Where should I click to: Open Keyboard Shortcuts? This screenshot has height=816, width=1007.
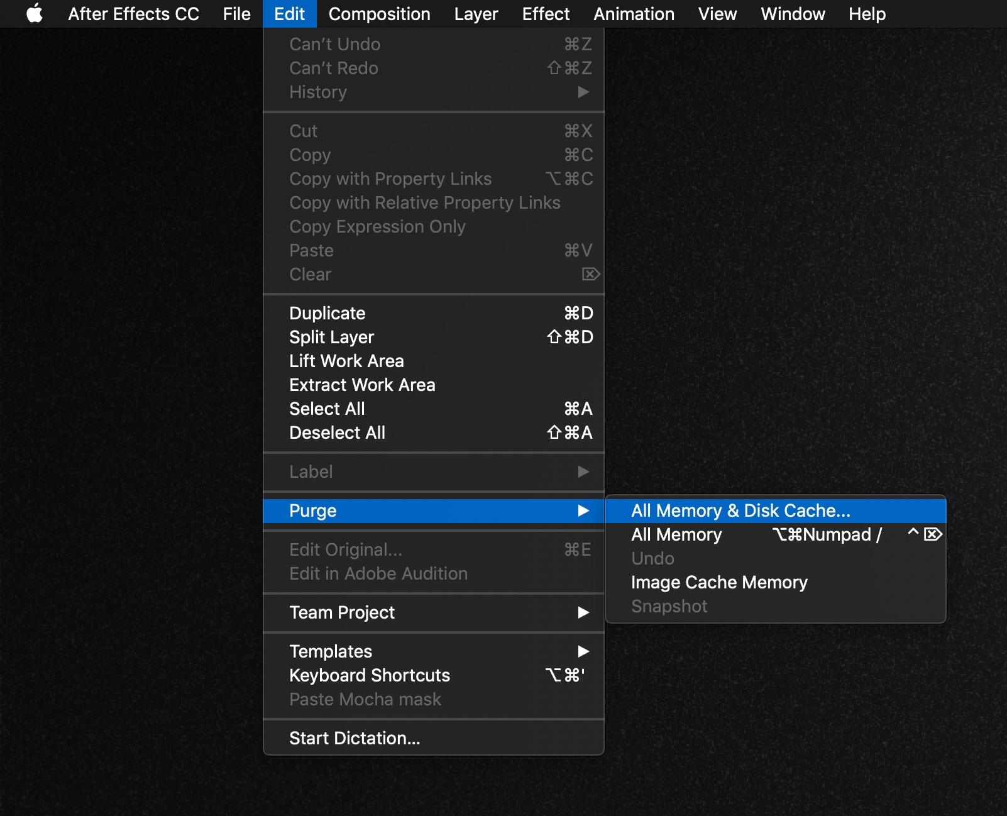[434, 675]
